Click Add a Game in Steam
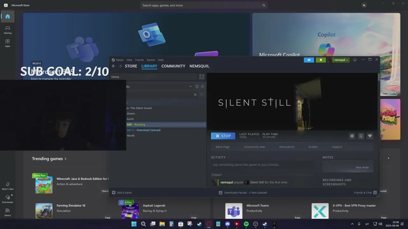 122,193
